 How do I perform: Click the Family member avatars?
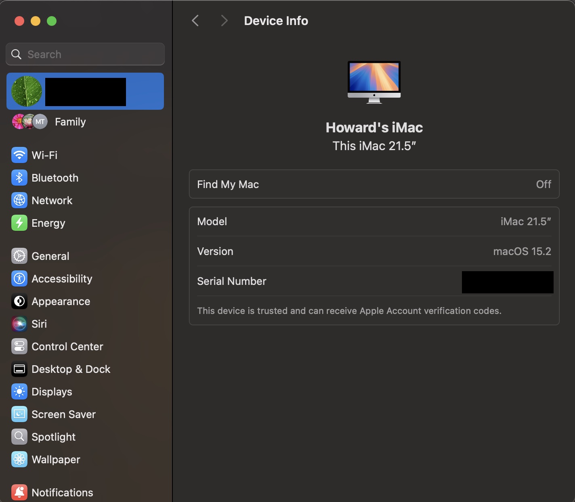tap(30, 121)
